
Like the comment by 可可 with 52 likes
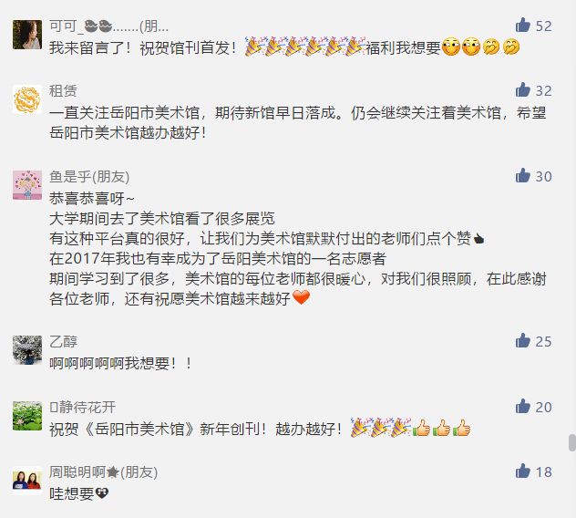(522, 26)
